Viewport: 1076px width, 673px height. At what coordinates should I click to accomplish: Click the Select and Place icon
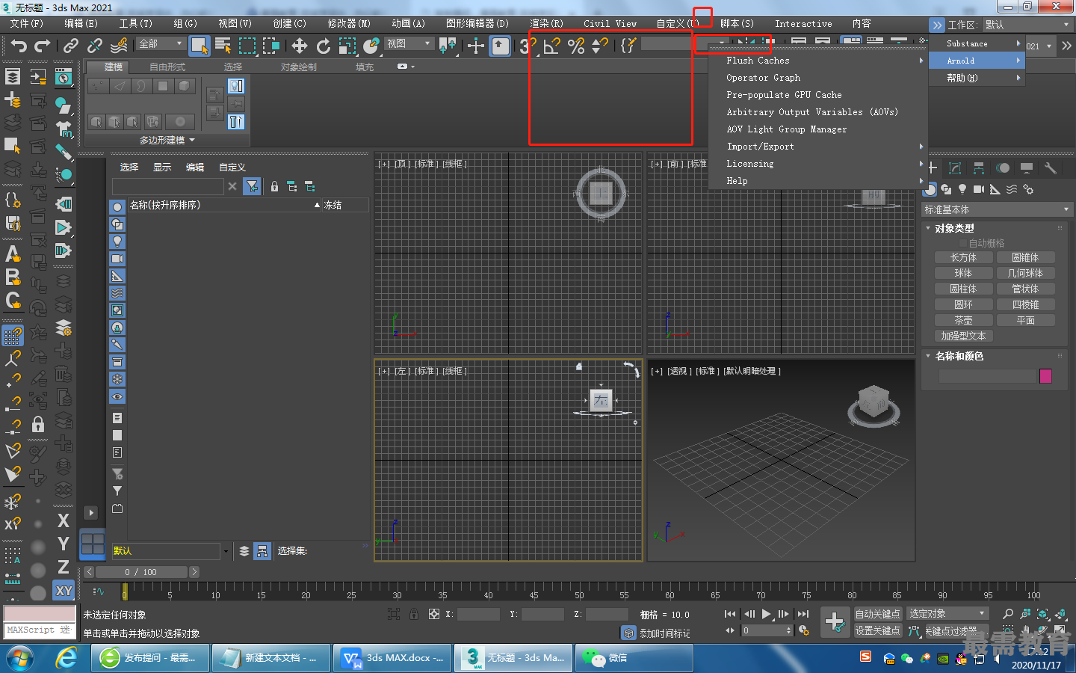pyautogui.click(x=371, y=46)
